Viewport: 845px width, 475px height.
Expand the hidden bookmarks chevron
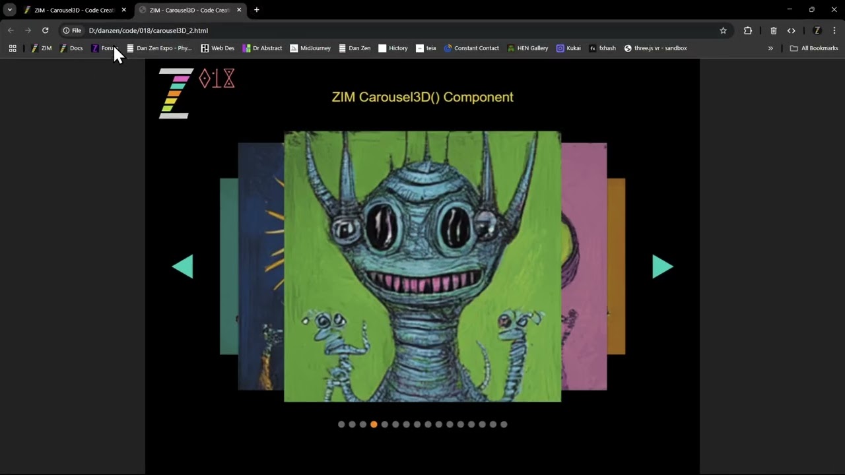[770, 48]
